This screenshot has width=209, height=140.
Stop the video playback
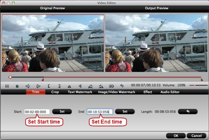pyautogui.click(x=17, y=86)
